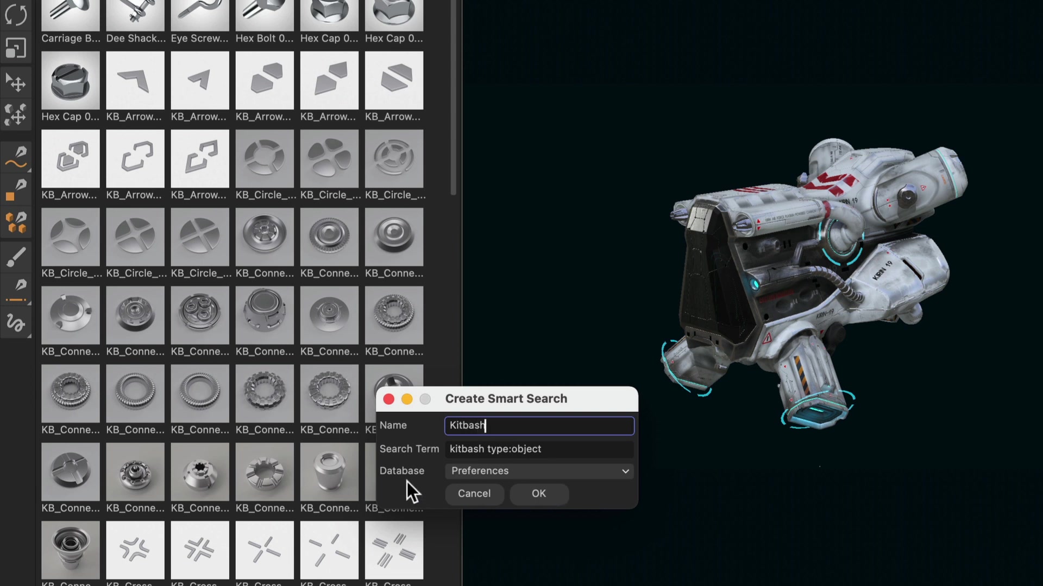Select the multi-object transform tool
Screen dimensions: 1043x586
pos(16,114)
